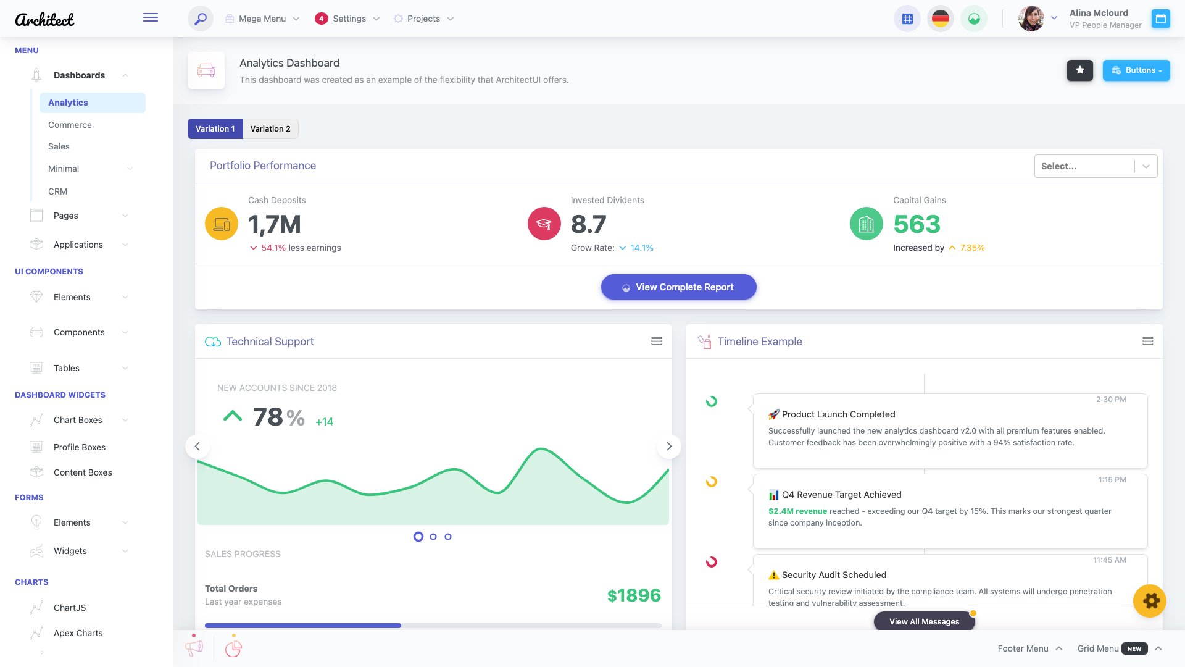Click the blue grid apps icon in header

tap(907, 19)
